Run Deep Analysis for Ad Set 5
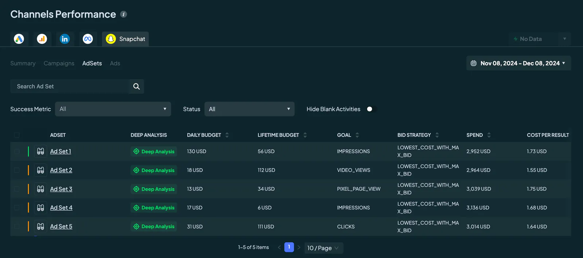Viewport: 583px width, 258px height. tap(154, 227)
